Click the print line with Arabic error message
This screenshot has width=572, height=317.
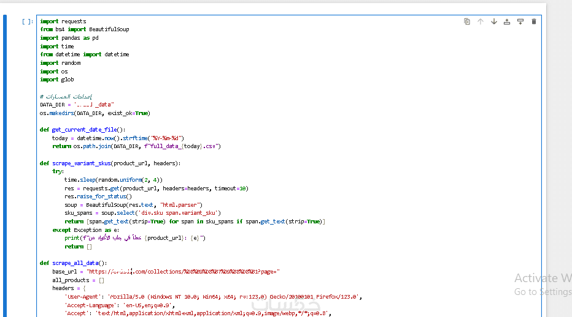[135, 238]
